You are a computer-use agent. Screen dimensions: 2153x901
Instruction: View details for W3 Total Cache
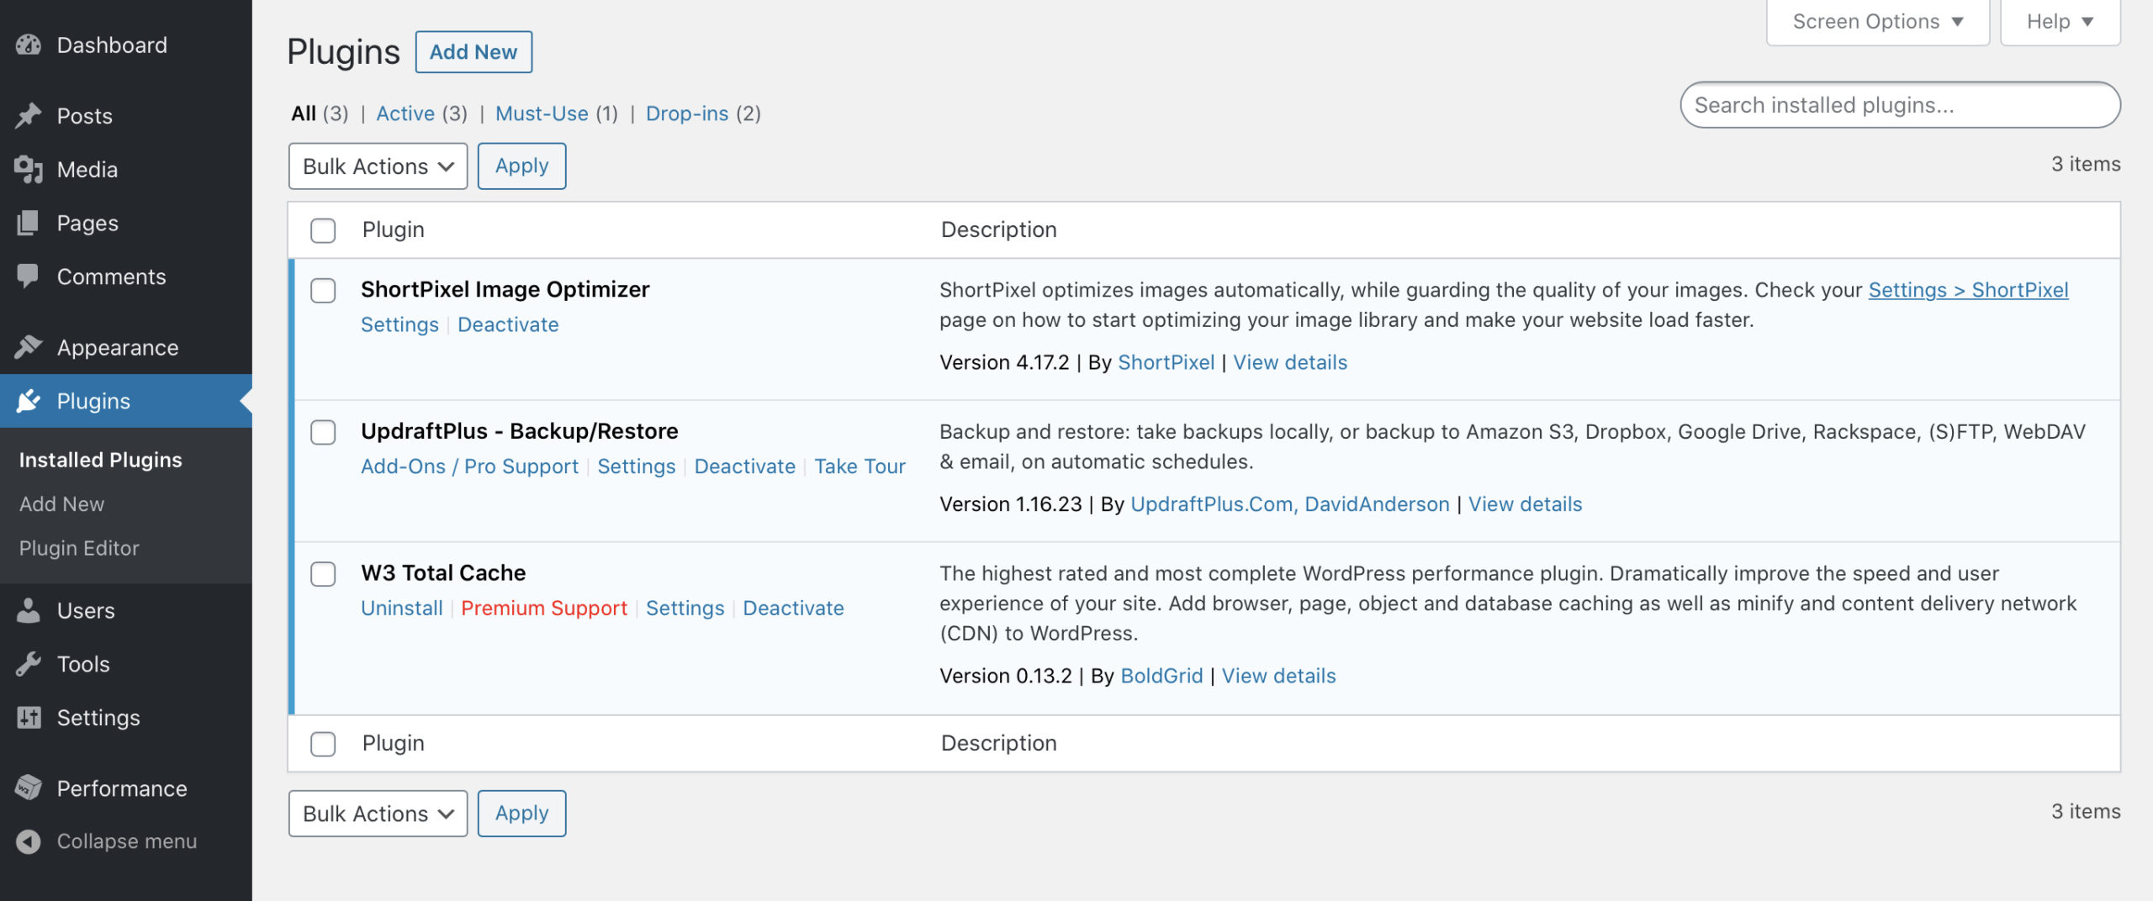[x=1278, y=676]
